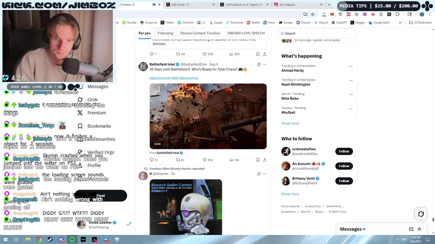Switch to the Following tab

pos(166,33)
